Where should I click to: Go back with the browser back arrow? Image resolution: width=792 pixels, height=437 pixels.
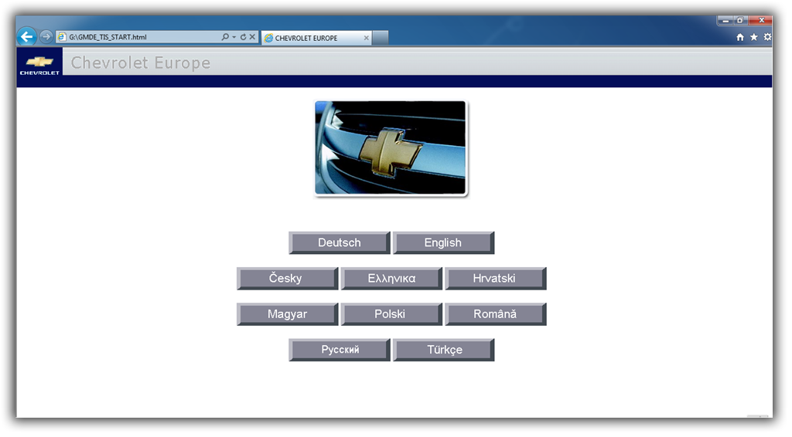click(27, 36)
